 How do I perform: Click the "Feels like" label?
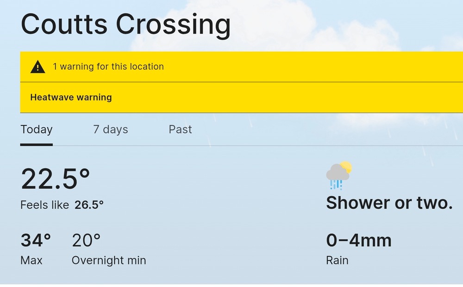pyautogui.click(x=44, y=205)
